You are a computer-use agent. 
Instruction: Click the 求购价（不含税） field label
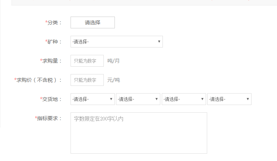(38, 80)
